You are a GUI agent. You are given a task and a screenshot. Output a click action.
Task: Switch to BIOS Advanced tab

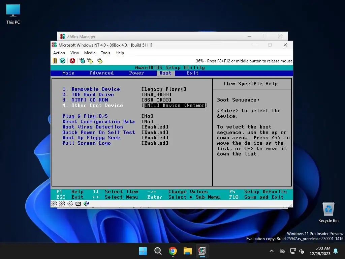102,73
